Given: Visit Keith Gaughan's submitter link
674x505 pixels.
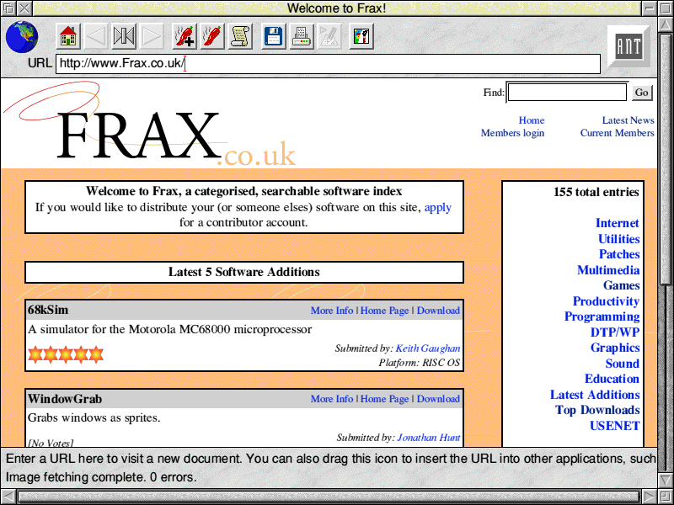Looking at the screenshot, I should coord(427,348).
